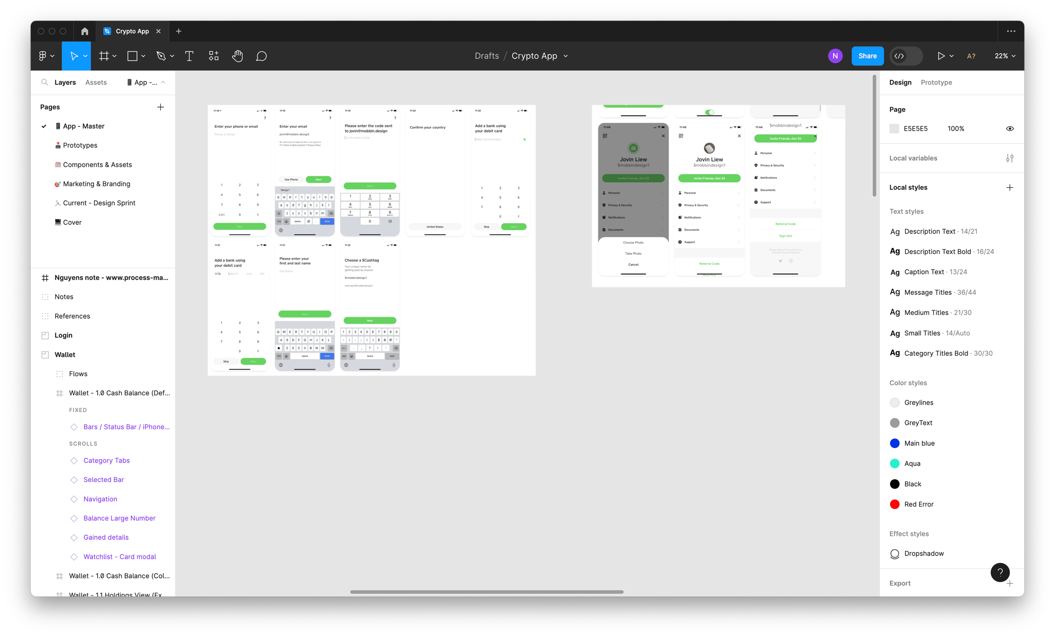Image resolution: width=1055 pixels, height=637 pixels.
Task: Select the Comment tool
Action: (x=261, y=56)
